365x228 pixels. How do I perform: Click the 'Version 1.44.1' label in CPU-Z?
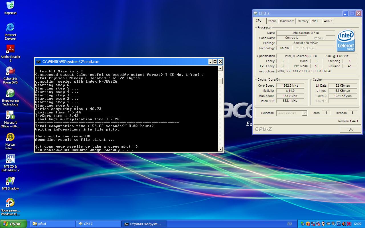[348, 121]
